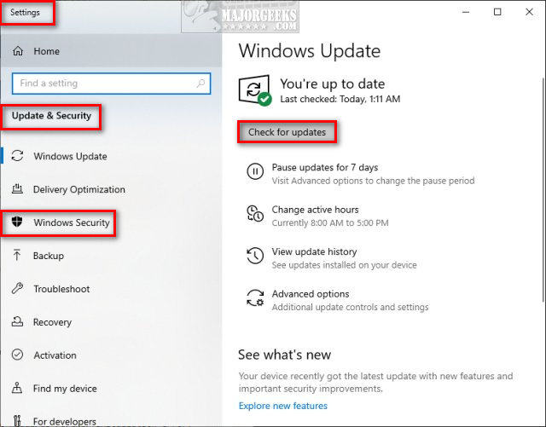Click the Home house icon
The image size is (546, 427).
[18, 51]
